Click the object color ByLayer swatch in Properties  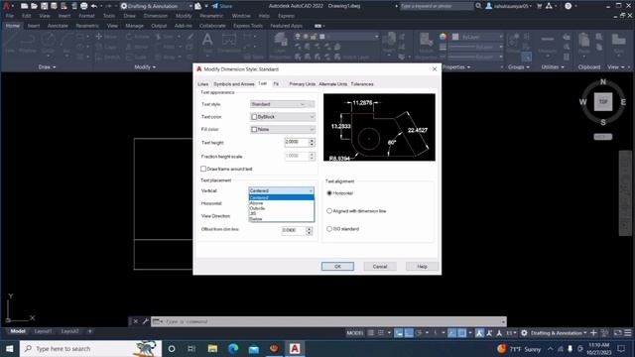tap(455, 37)
